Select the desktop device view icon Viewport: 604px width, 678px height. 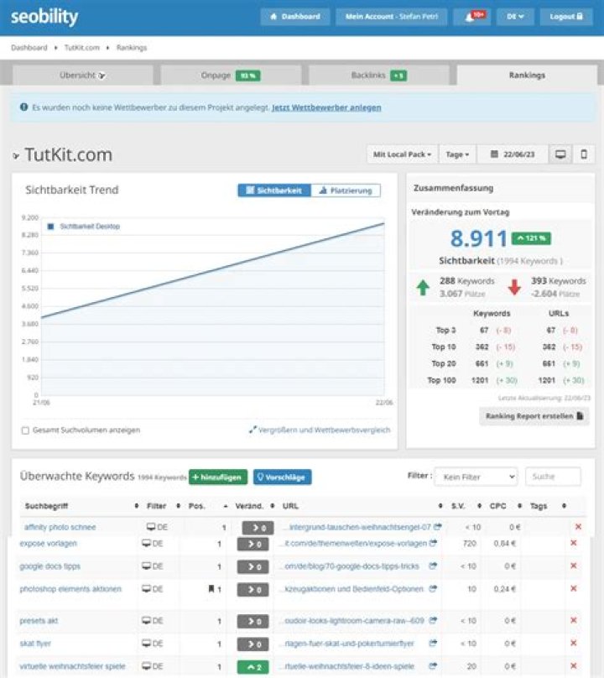click(560, 154)
